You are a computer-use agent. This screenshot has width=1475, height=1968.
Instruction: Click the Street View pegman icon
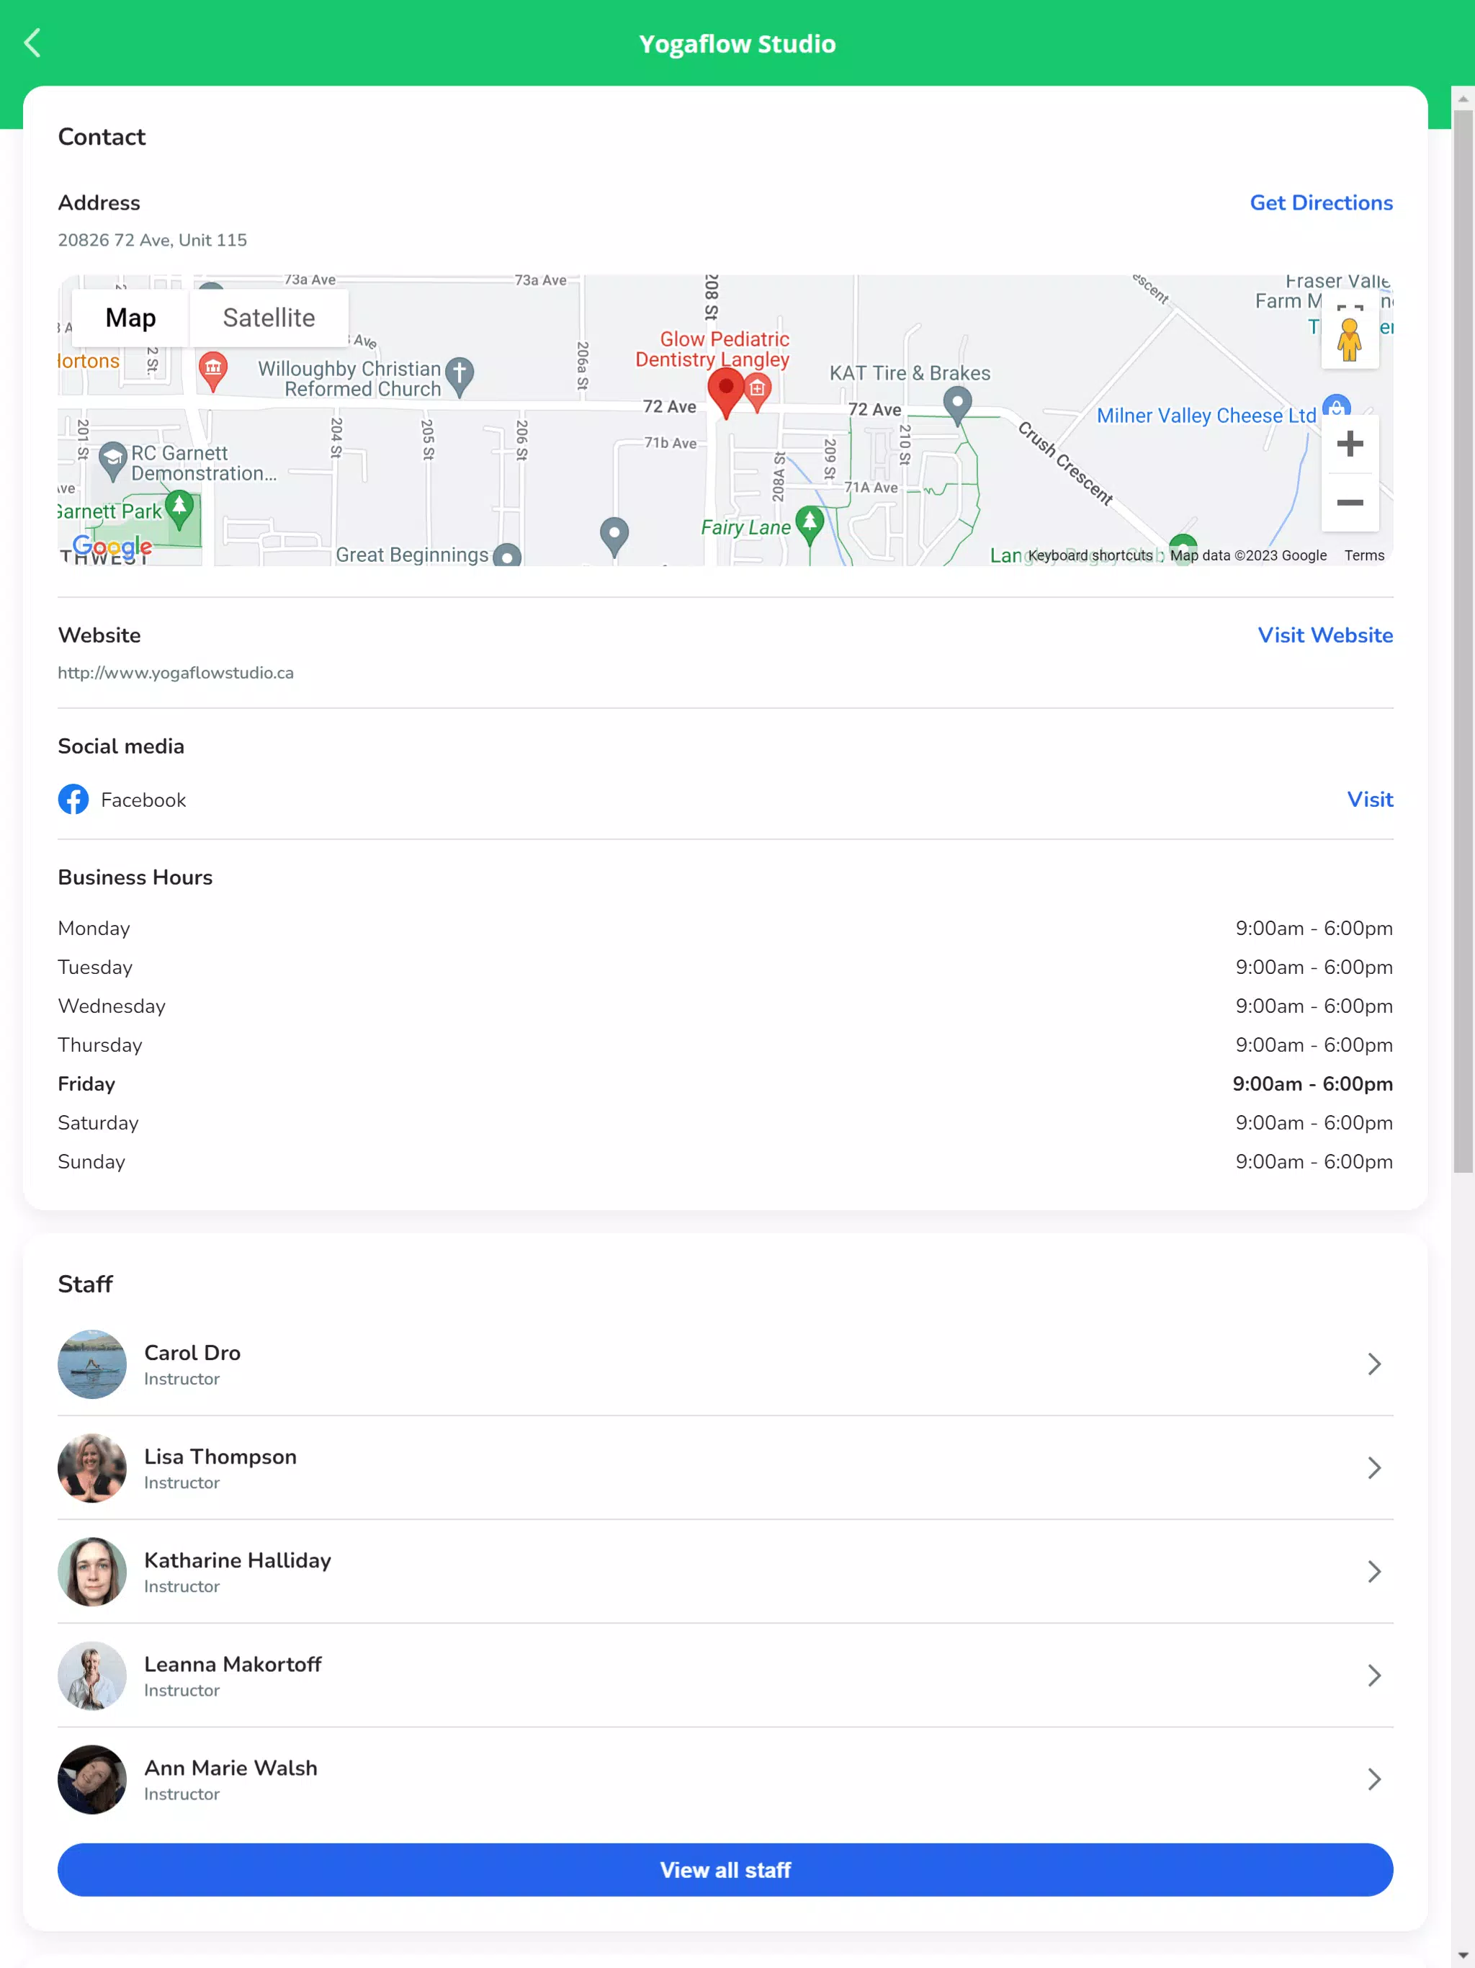tap(1350, 340)
